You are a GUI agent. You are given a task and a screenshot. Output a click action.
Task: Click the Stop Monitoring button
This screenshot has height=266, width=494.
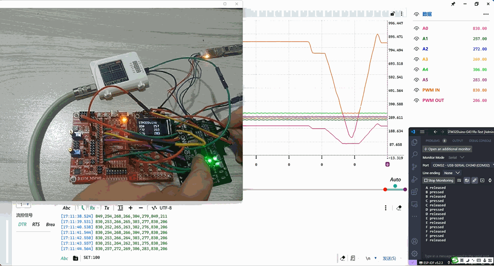pyautogui.click(x=438, y=180)
